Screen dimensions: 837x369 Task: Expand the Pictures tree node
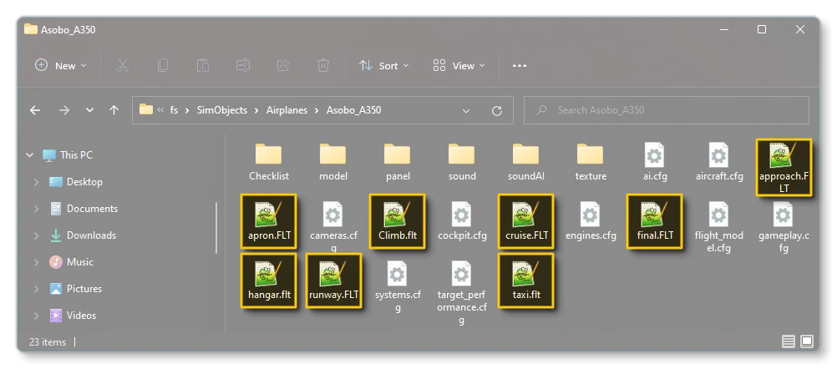coord(36,289)
